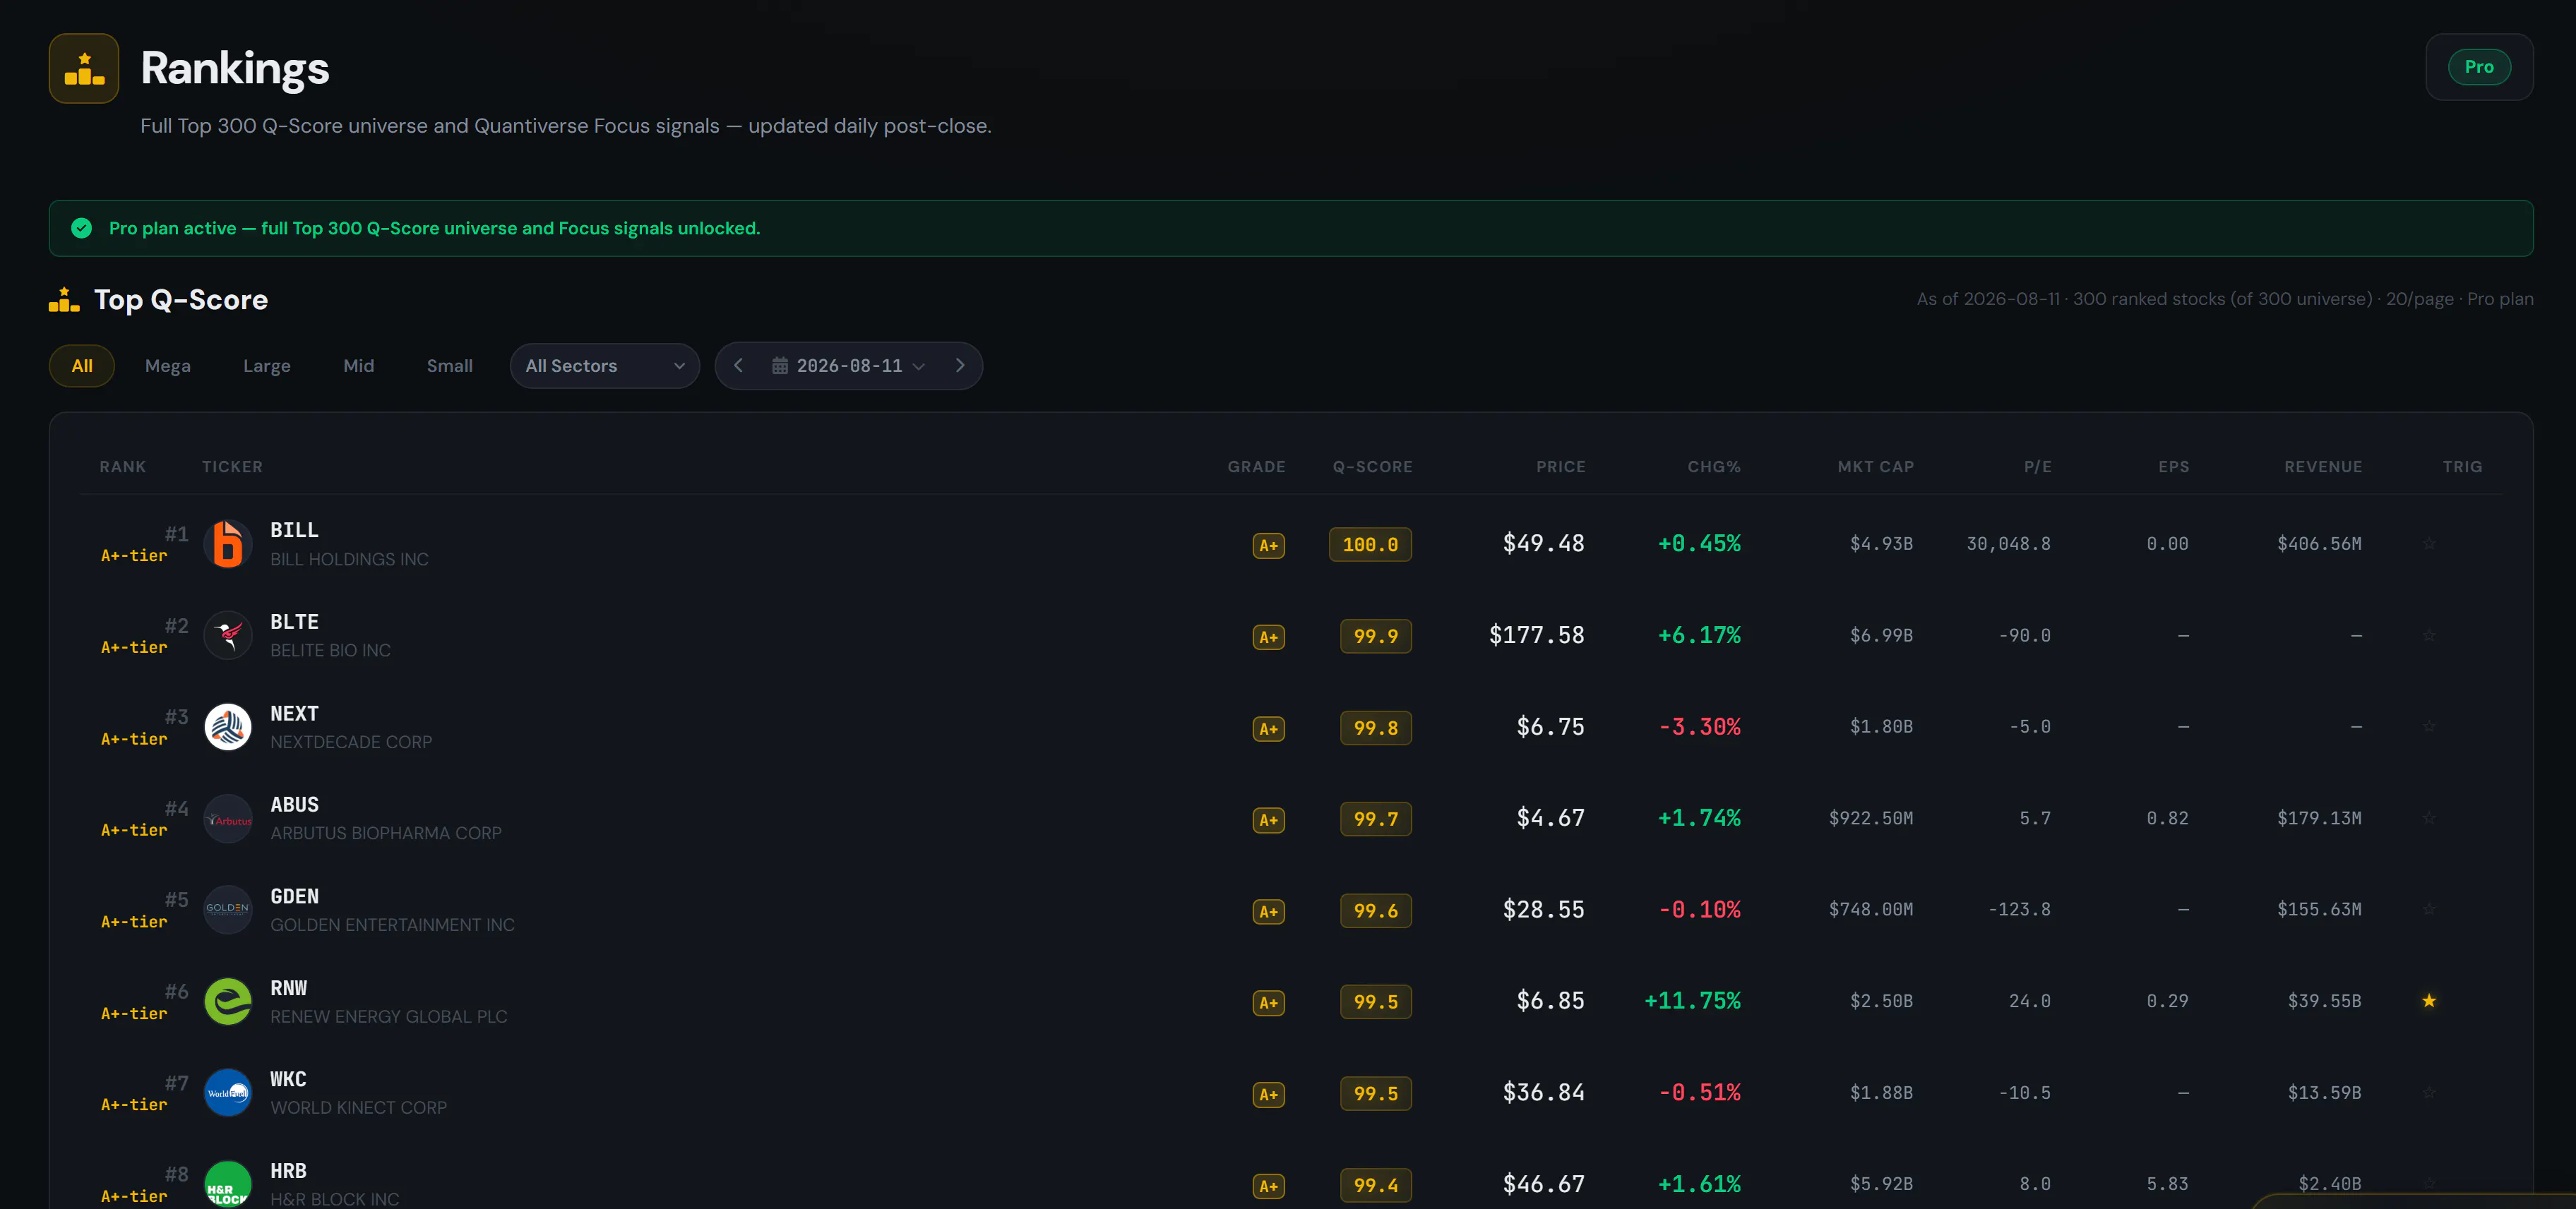Click the NextDecade logo icon
Image resolution: width=2576 pixels, height=1209 pixels.
228,726
